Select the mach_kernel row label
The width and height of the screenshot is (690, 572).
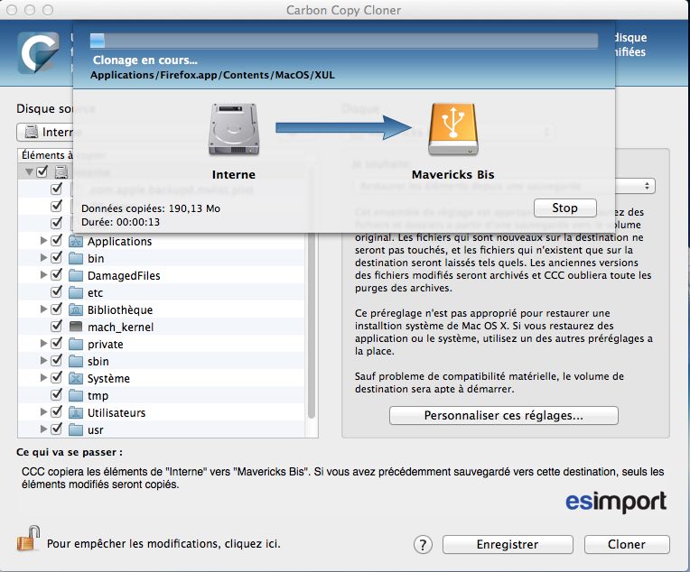pos(121,328)
